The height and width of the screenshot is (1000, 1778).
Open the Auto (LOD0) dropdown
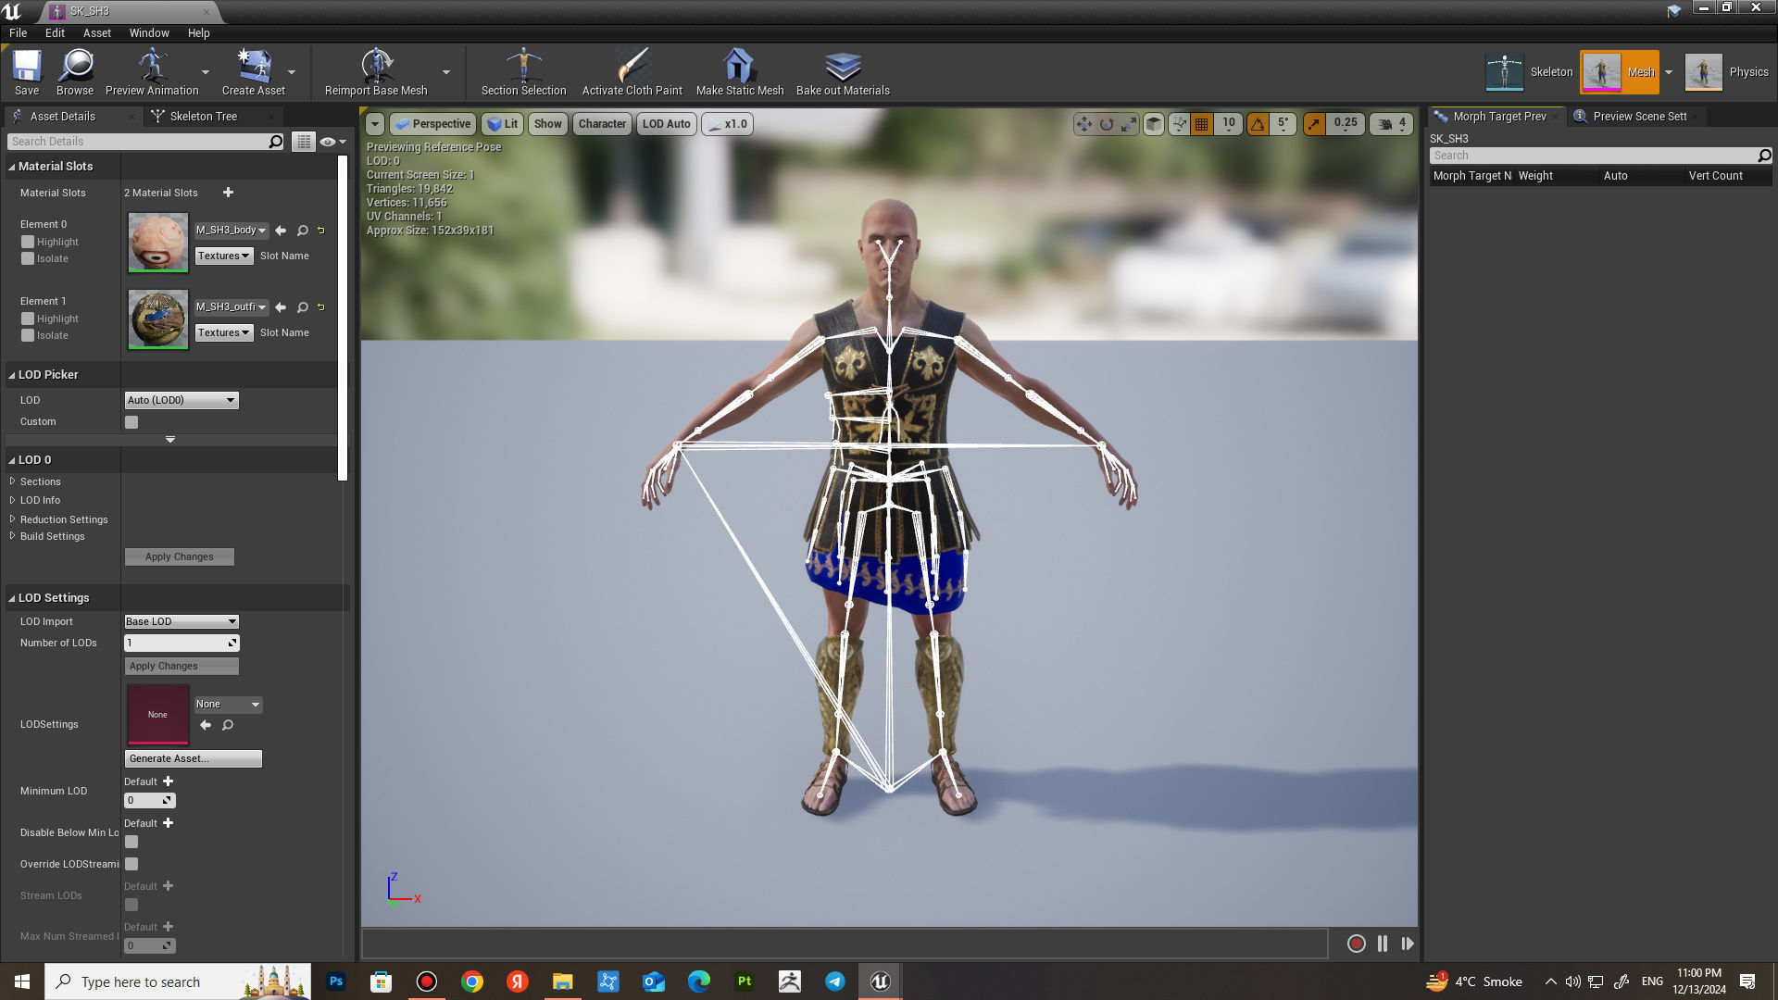coord(182,401)
